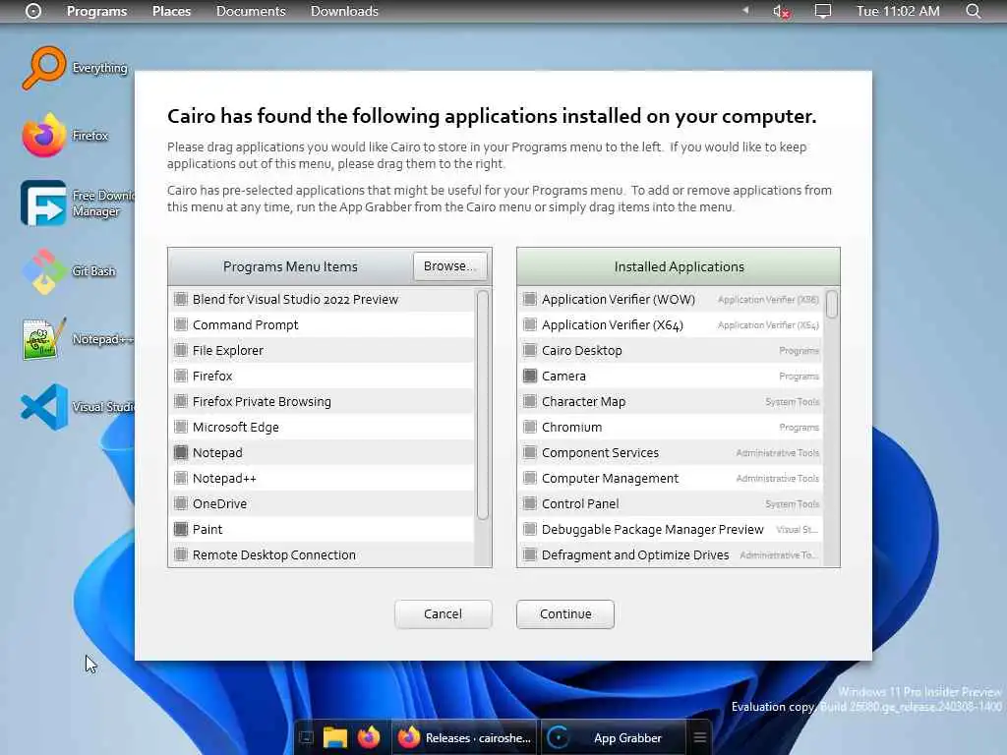Select OneDrive list item
This screenshot has width=1007, height=755.
323,504
